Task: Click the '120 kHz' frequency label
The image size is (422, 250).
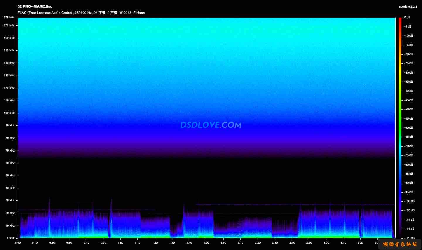Action: pos(9,88)
